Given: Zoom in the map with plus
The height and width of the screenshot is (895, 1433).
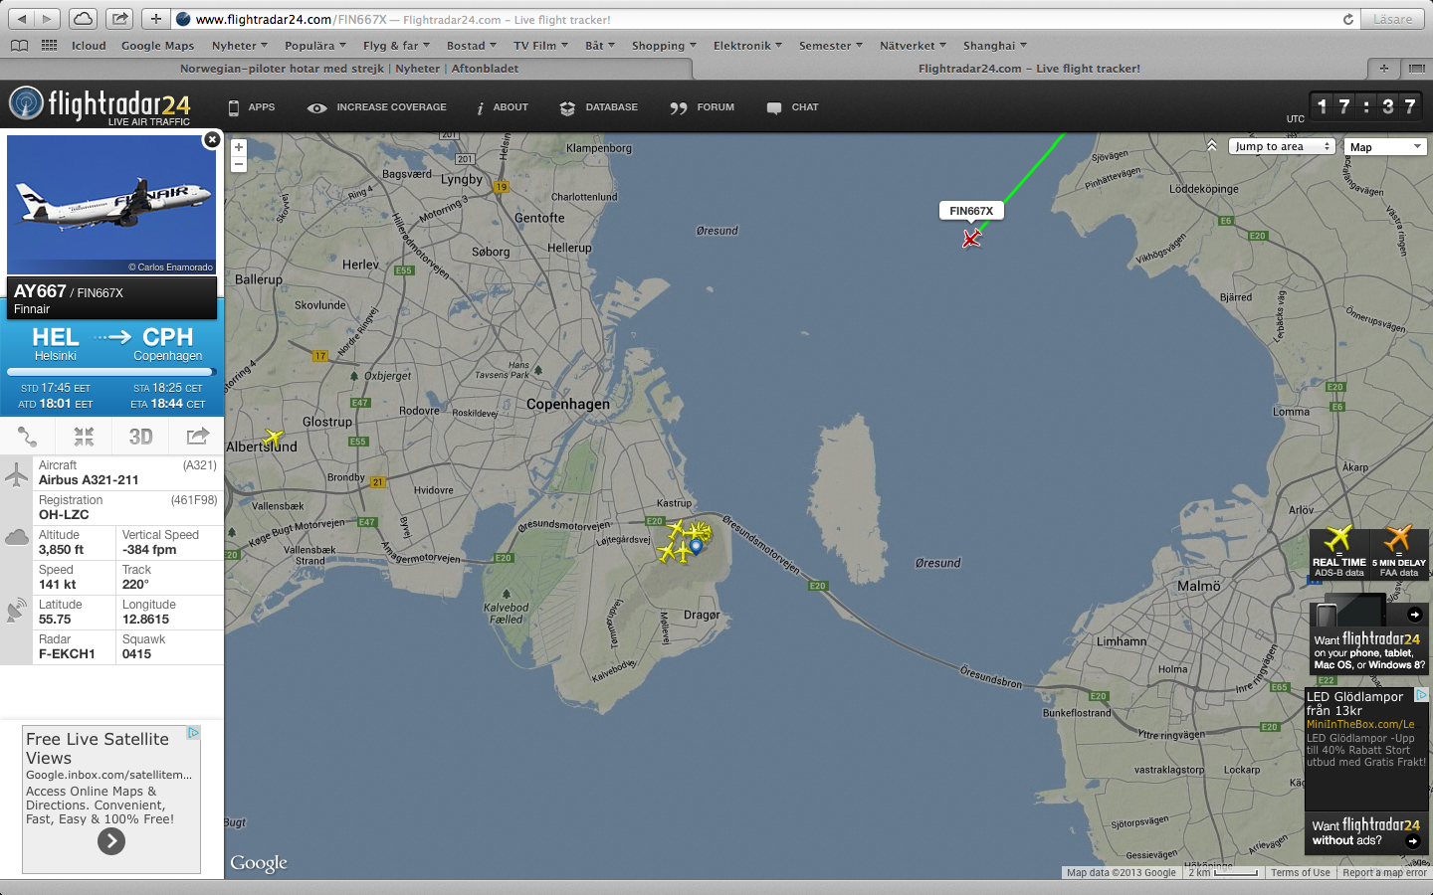Looking at the screenshot, I should pyautogui.click(x=239, y=147).
